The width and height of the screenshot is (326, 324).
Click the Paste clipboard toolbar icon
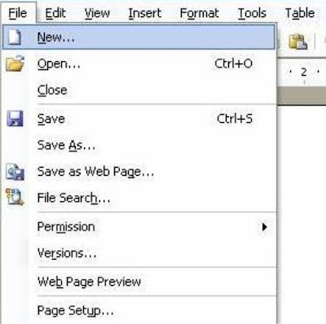(x=297, y=42)
